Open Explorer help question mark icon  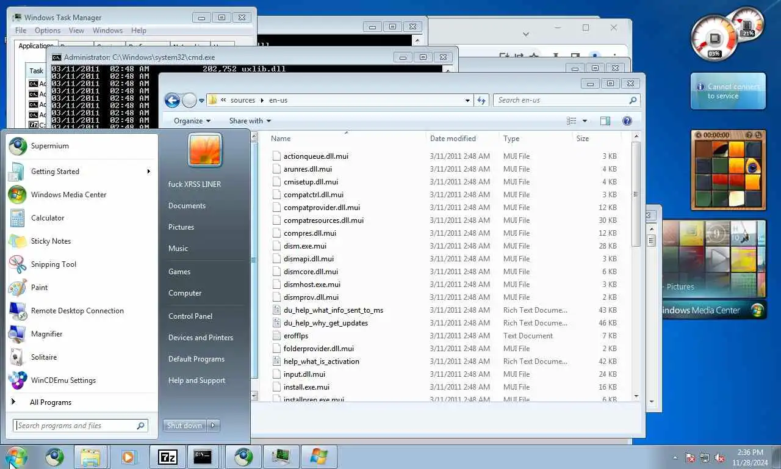coord(627,121)
